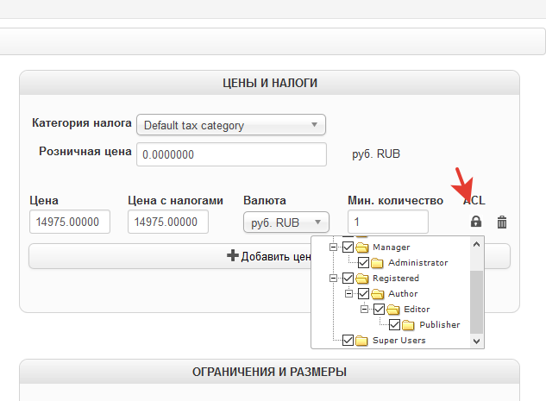Viewport: 546px width, 401px height.
Task: Uncheck the Manager group checkbox
Action: click(348, 247)
